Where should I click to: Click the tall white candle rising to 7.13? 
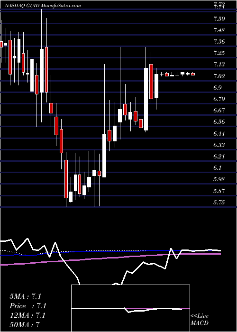tap(146, 99)
